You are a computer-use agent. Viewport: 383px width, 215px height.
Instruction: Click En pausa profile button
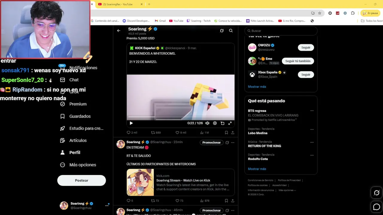[370, 13]
